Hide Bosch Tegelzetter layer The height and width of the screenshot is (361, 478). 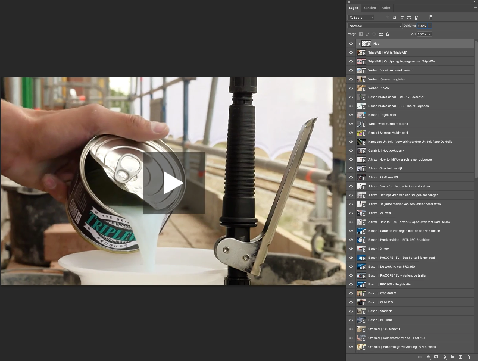351,115
